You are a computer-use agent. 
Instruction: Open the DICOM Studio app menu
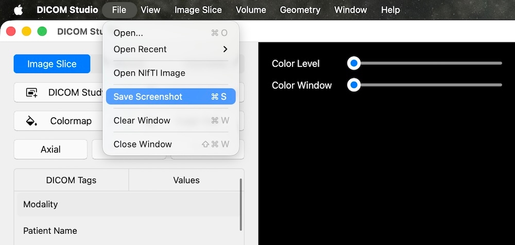tap(67, 10)
